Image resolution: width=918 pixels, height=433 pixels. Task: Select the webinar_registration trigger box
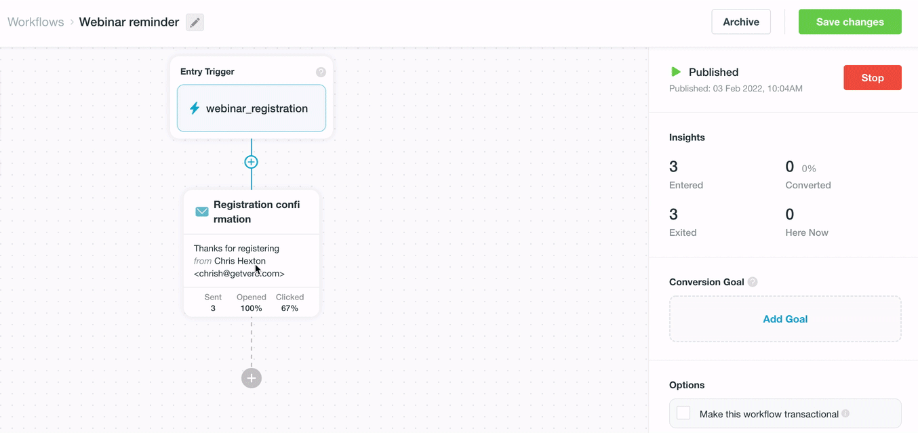252,108
